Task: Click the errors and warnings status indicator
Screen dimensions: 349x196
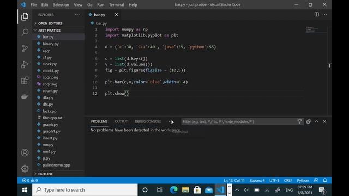Action: [x=30, y=180]
